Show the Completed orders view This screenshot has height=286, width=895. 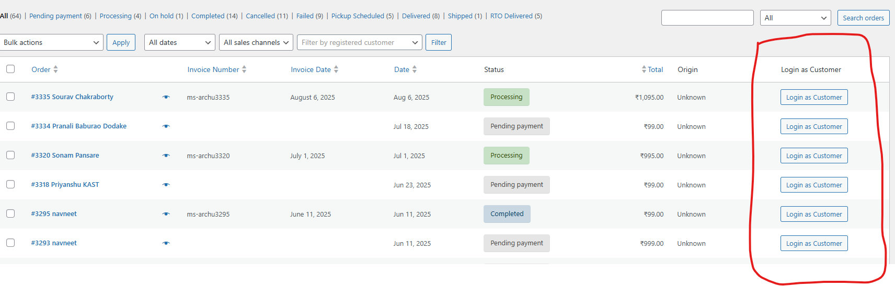point(208,16)
